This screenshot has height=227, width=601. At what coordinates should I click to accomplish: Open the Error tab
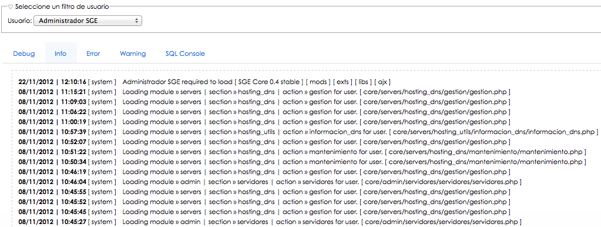(x=93, y=54)
